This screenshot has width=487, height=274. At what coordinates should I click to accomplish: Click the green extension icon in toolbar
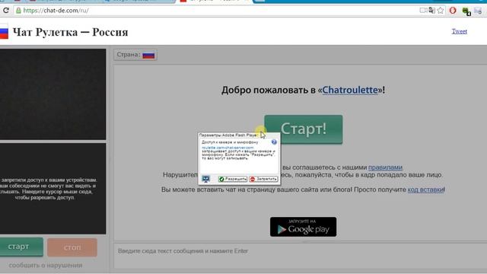coord(466,11)
